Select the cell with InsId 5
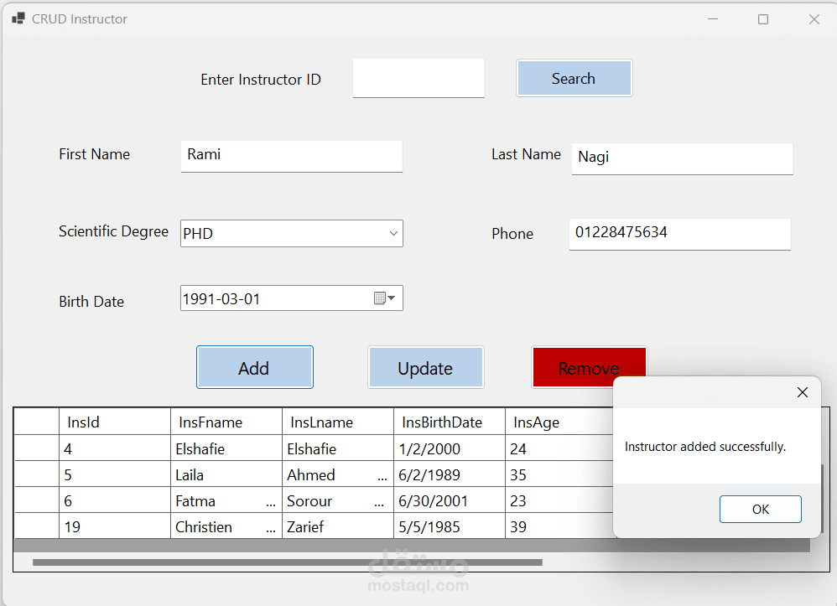 coord(115,474)
